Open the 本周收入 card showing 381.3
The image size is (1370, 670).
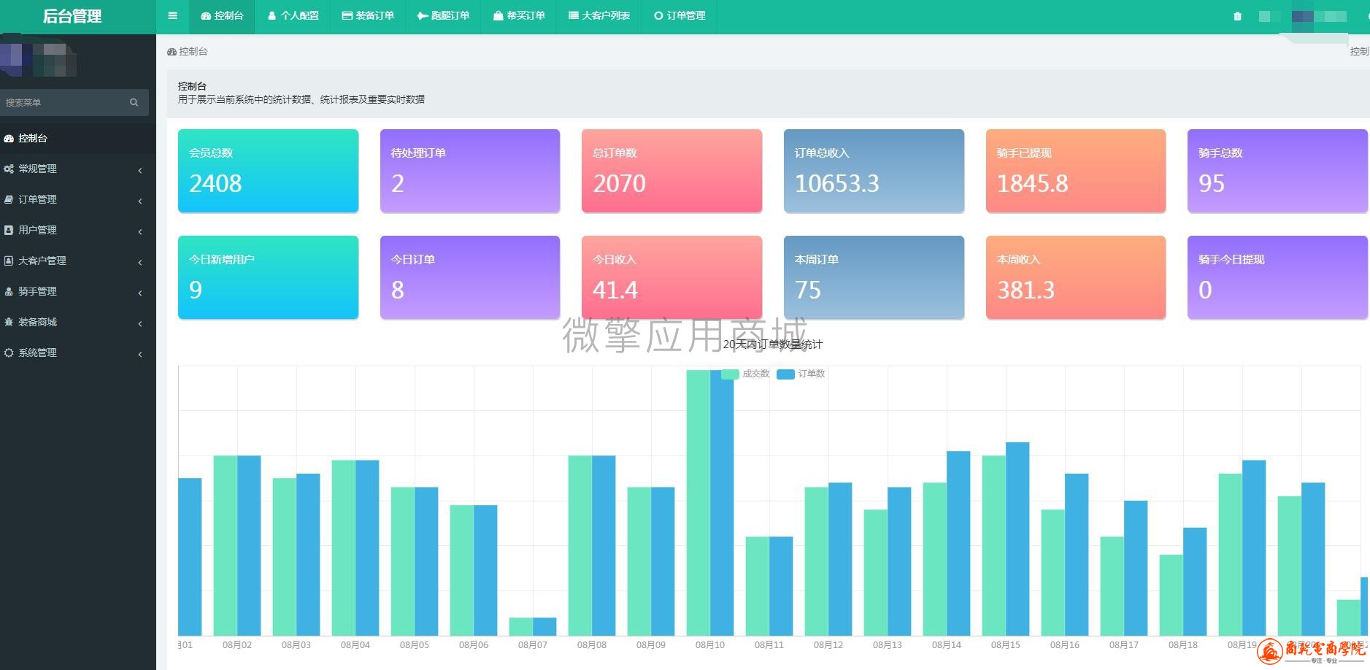coord(1076,277)
